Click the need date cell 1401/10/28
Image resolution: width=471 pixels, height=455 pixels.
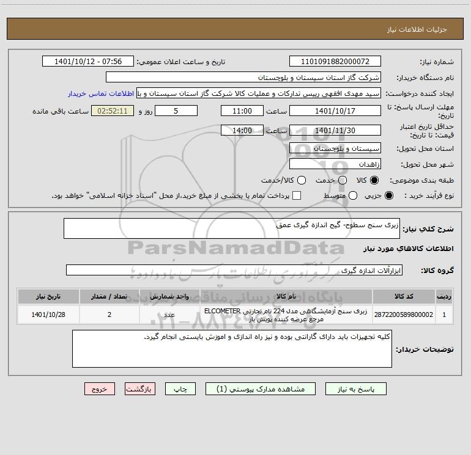coord(48,315)
